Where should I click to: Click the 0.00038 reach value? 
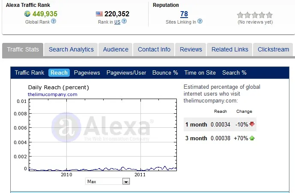point(221,138)
